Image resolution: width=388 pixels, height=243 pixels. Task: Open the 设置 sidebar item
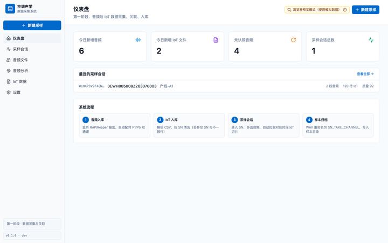[x=32, y=92]
